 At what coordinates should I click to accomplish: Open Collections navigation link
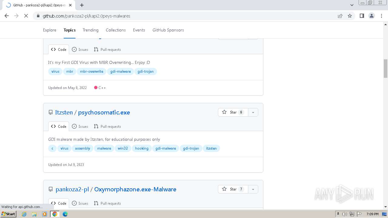click(x=116, y=30)
